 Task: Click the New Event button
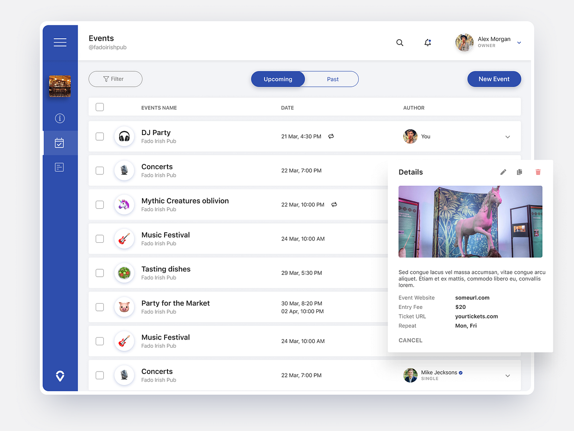coord(494,79)
